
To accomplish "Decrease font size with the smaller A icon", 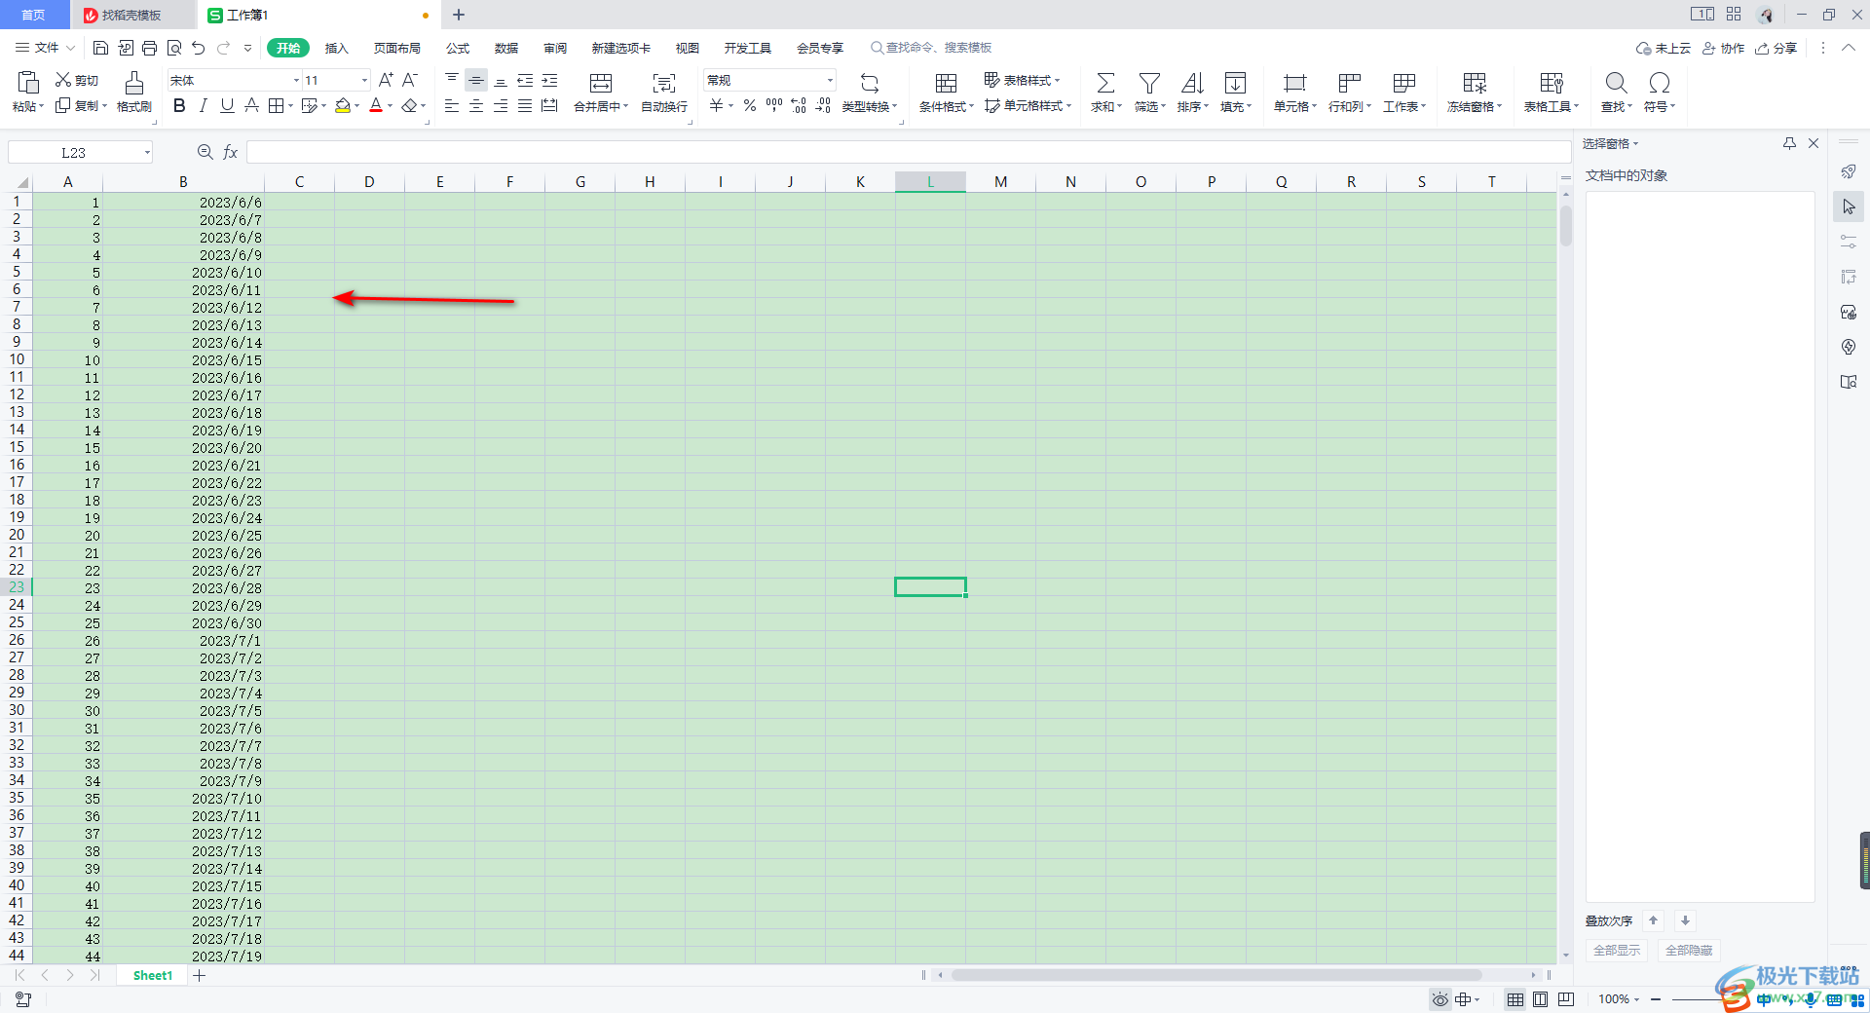I will click(410, 80).
